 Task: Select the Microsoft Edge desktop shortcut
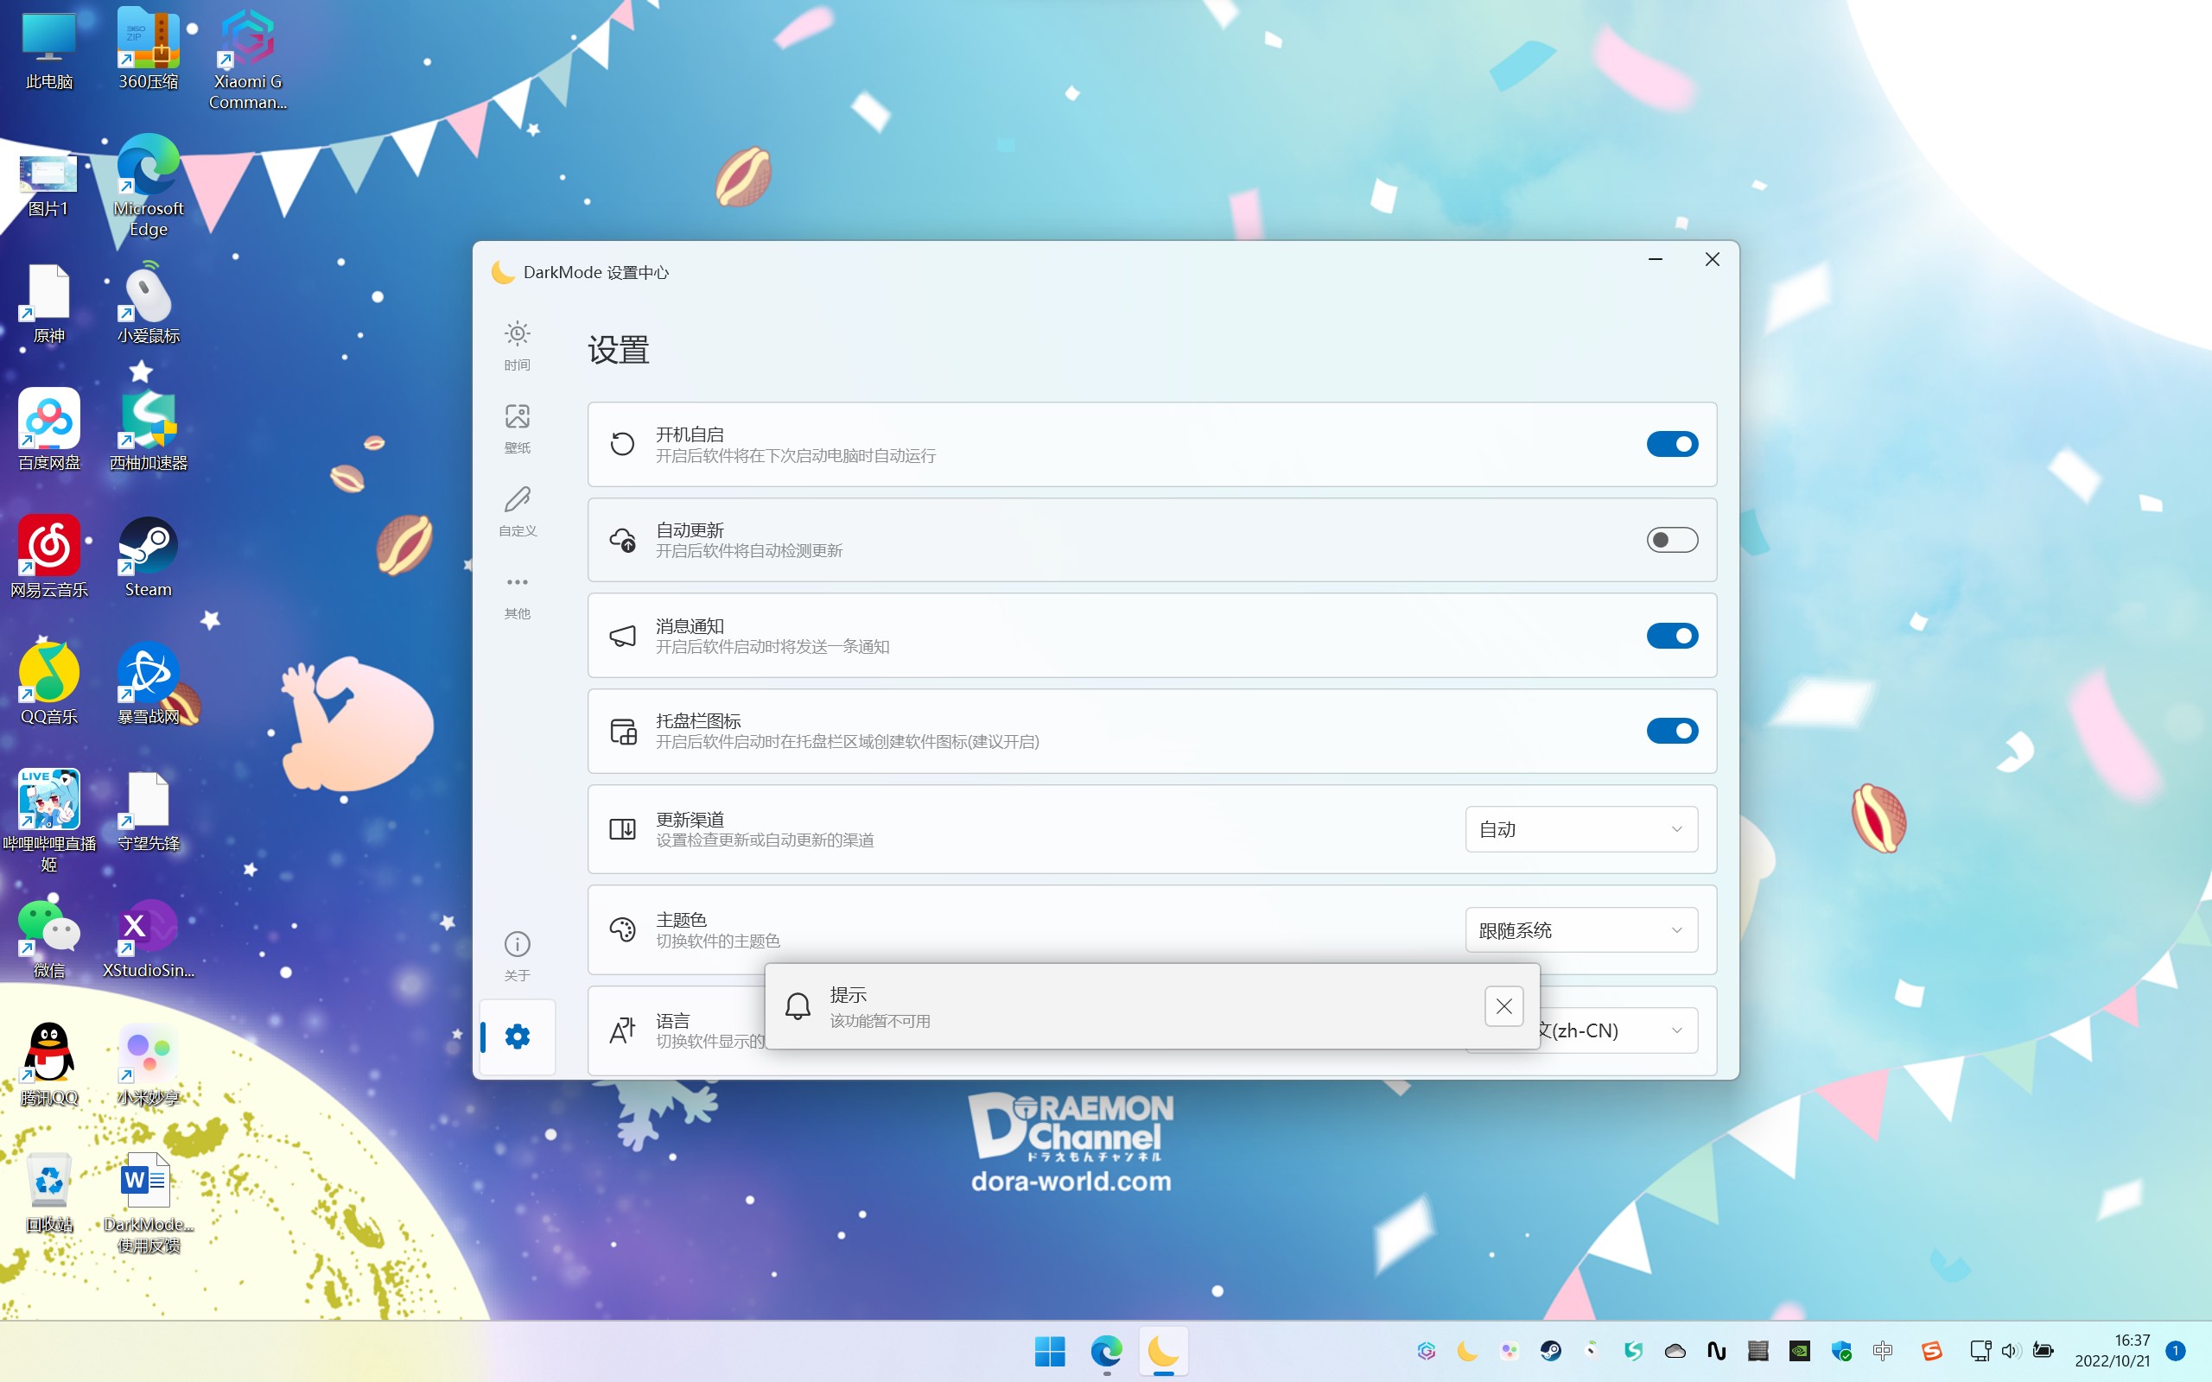click(148, 186)
